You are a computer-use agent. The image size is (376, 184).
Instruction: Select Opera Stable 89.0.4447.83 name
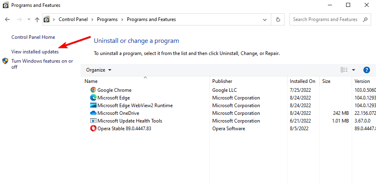tap(124, 128)
